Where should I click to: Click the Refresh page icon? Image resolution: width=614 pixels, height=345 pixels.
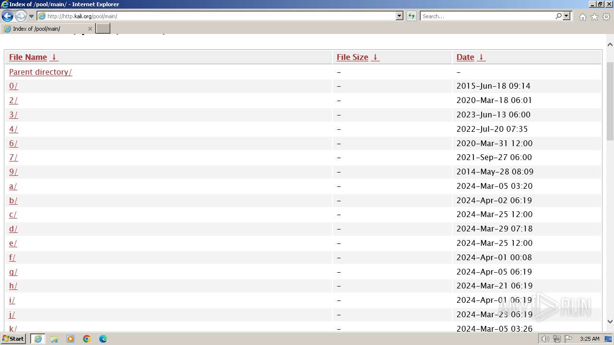tap(412, 16)
